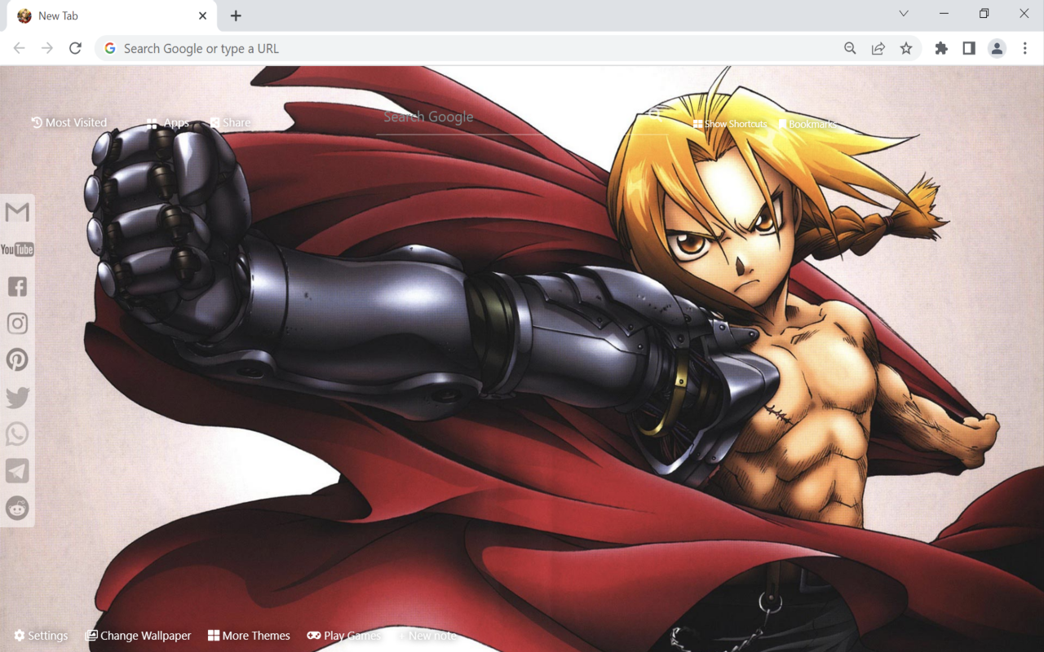This screenshot has width=1044, height=652.
Task: Minimize the Chrome window
Action: (944, 13)
